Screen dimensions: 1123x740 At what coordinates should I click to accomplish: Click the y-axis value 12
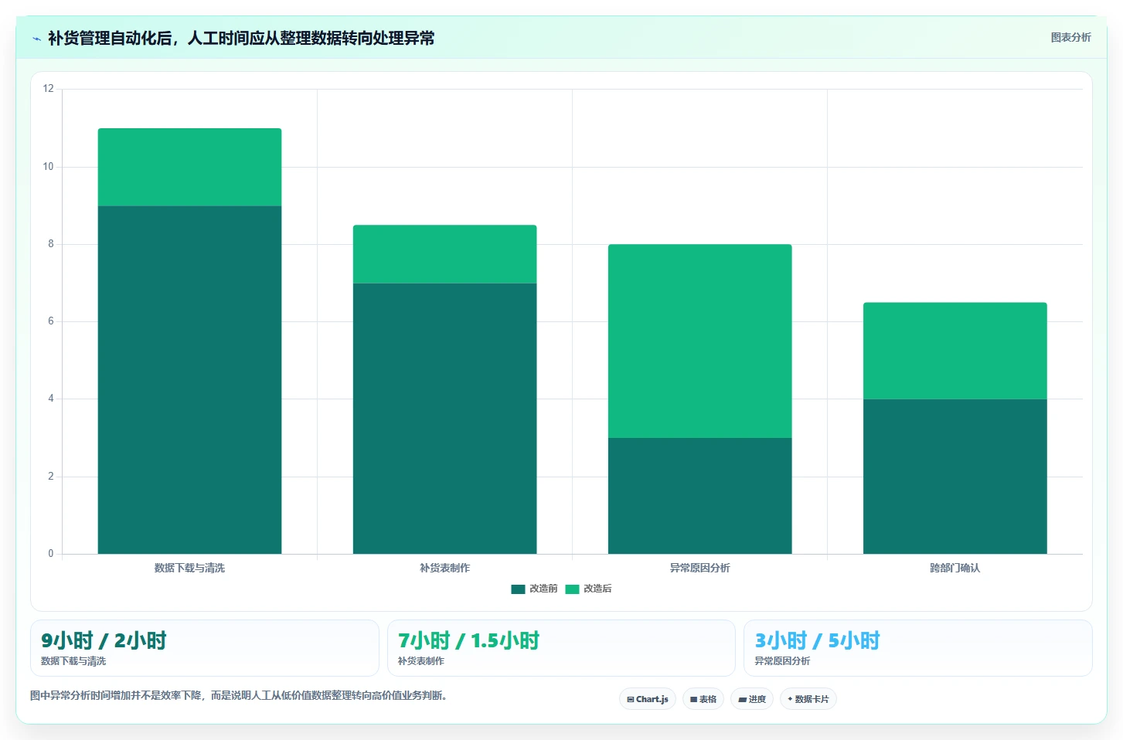tap(49, 89)
